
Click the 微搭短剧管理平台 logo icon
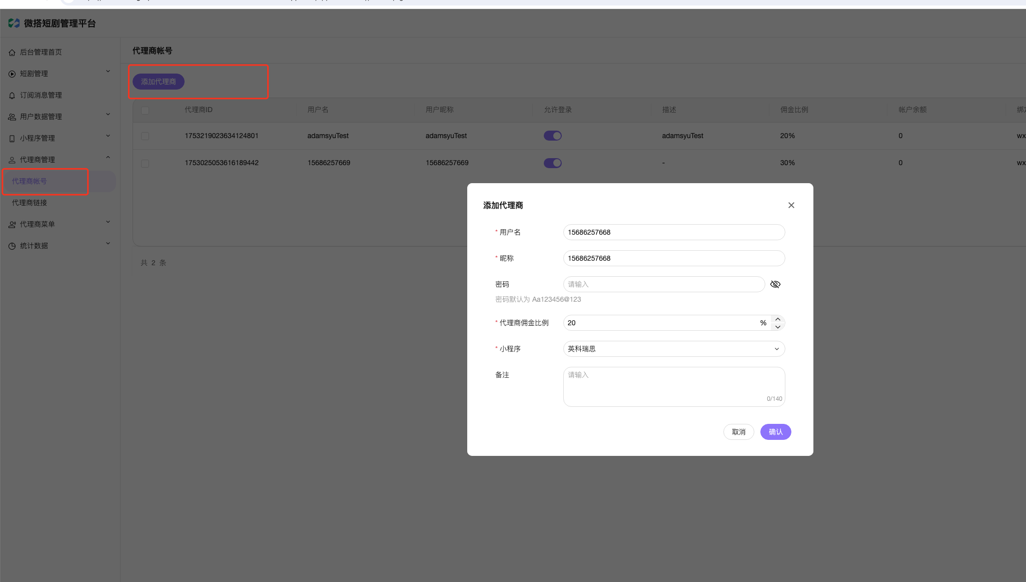pyautogui.click(x=14, y=23)
